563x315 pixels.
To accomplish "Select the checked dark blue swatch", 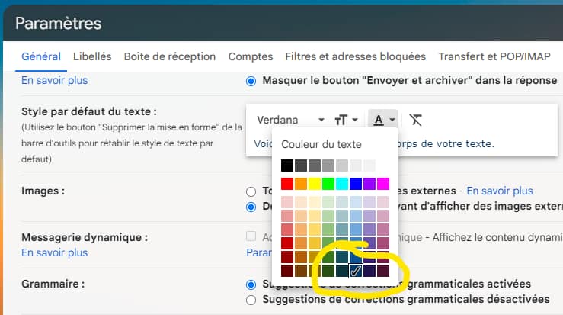I will click(x=356, y=271).
